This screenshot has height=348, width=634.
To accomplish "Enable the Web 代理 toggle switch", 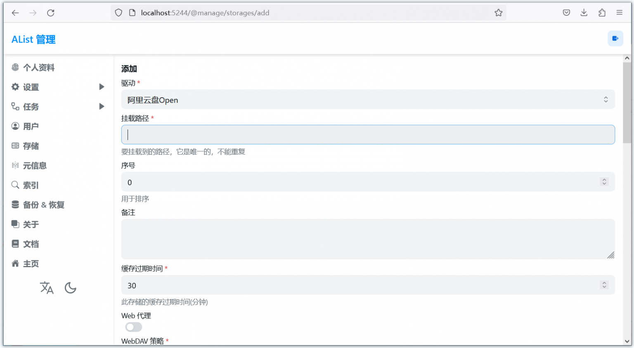I will (x=134, y=327).
